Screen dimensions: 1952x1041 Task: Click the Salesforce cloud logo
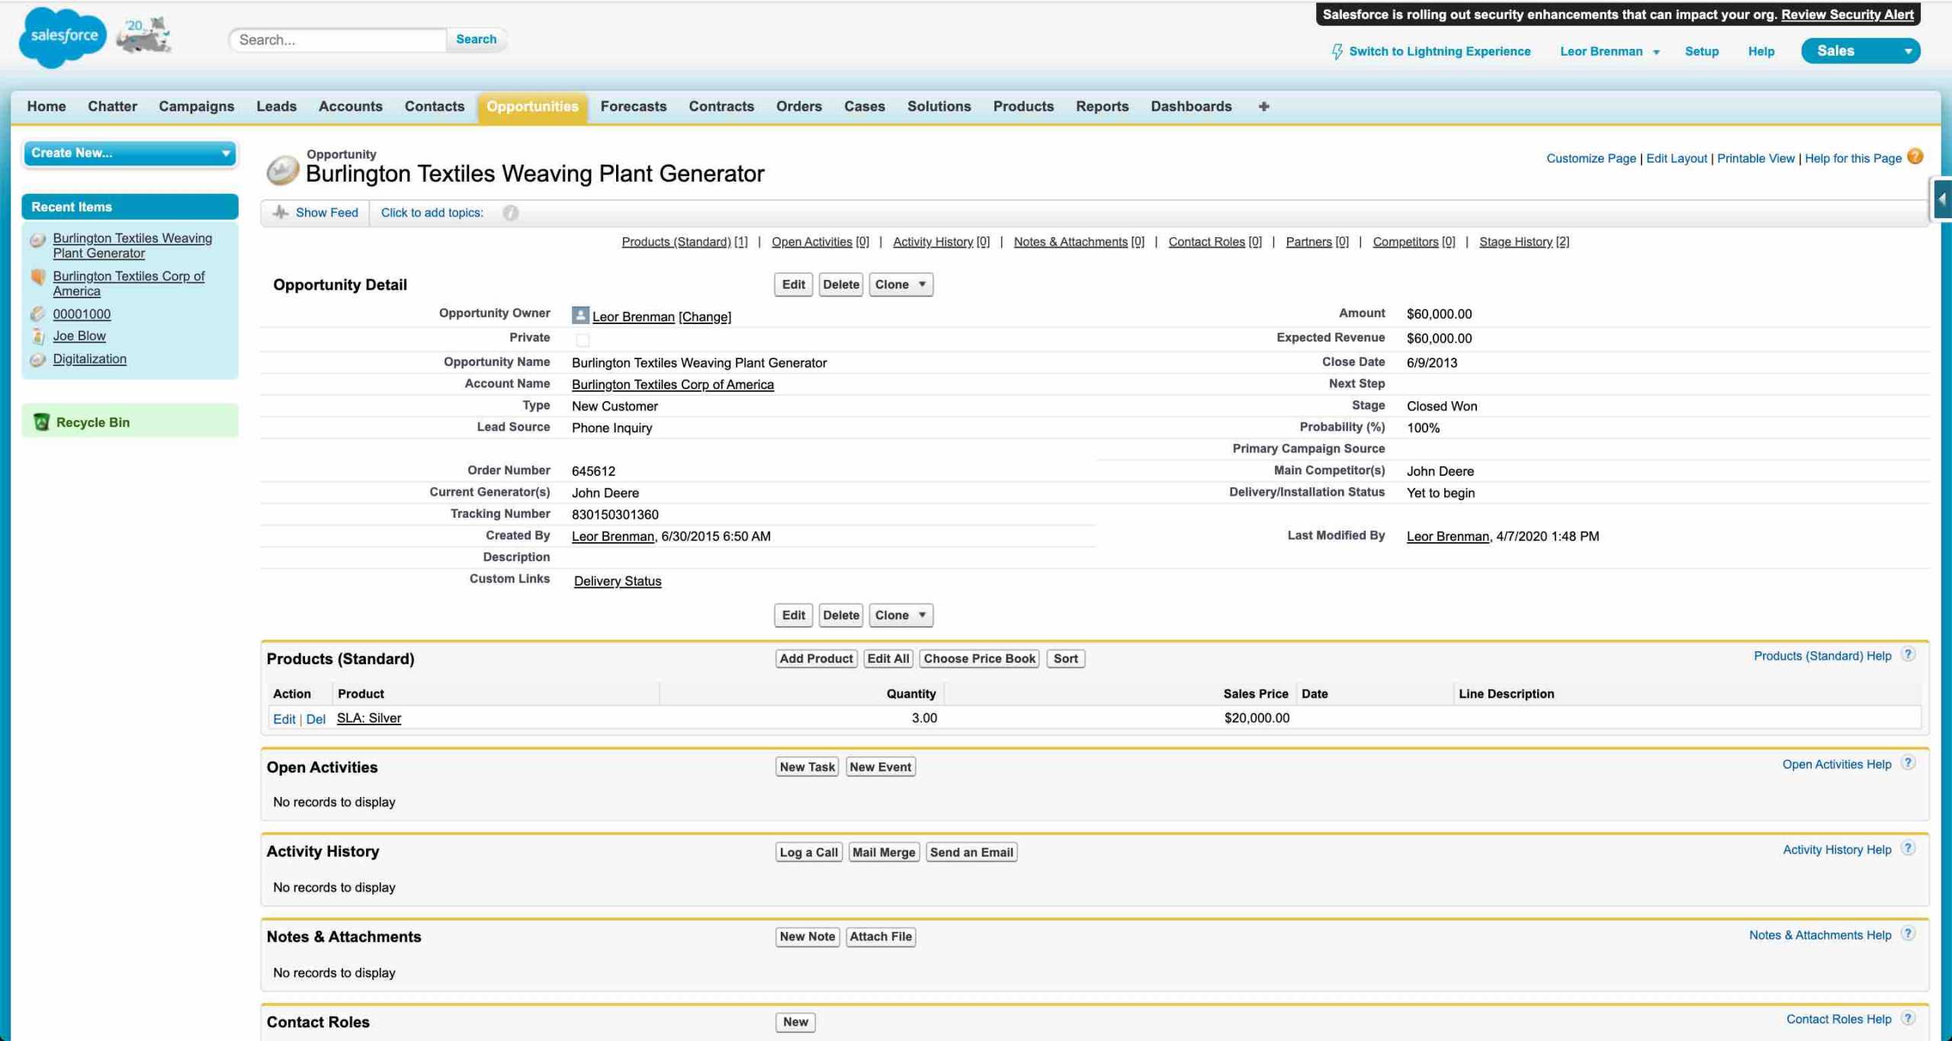[63, 37]
